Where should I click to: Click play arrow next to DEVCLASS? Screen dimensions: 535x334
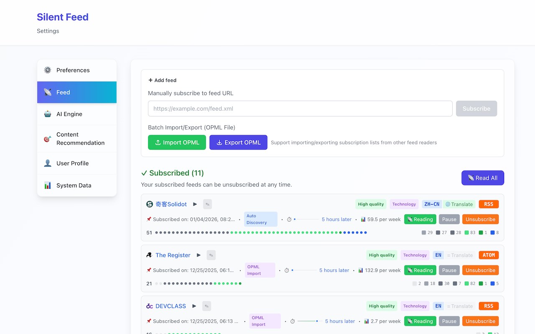pos(194,306)
